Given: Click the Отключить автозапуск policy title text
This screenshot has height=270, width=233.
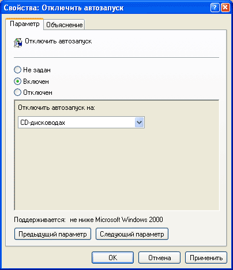Looking at the screenshot, I should 58,41.
